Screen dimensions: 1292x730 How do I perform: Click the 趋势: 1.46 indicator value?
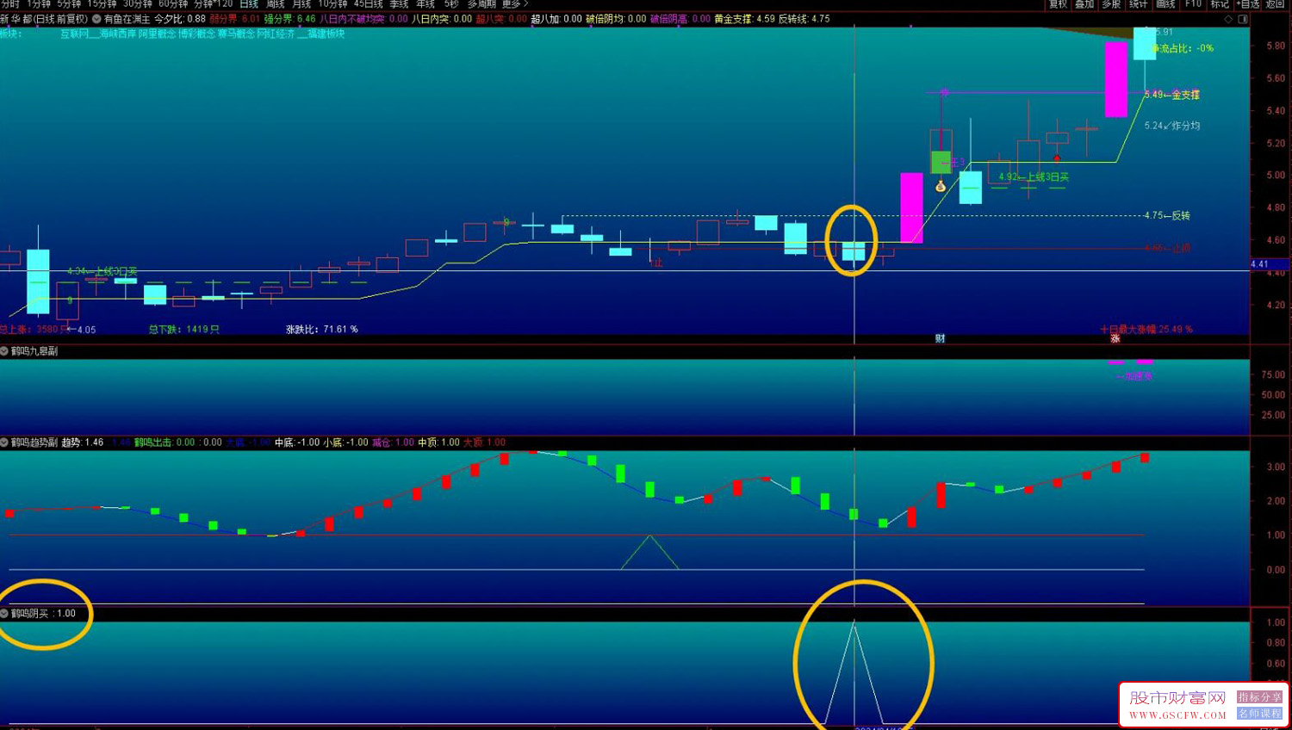pos(83,442)
